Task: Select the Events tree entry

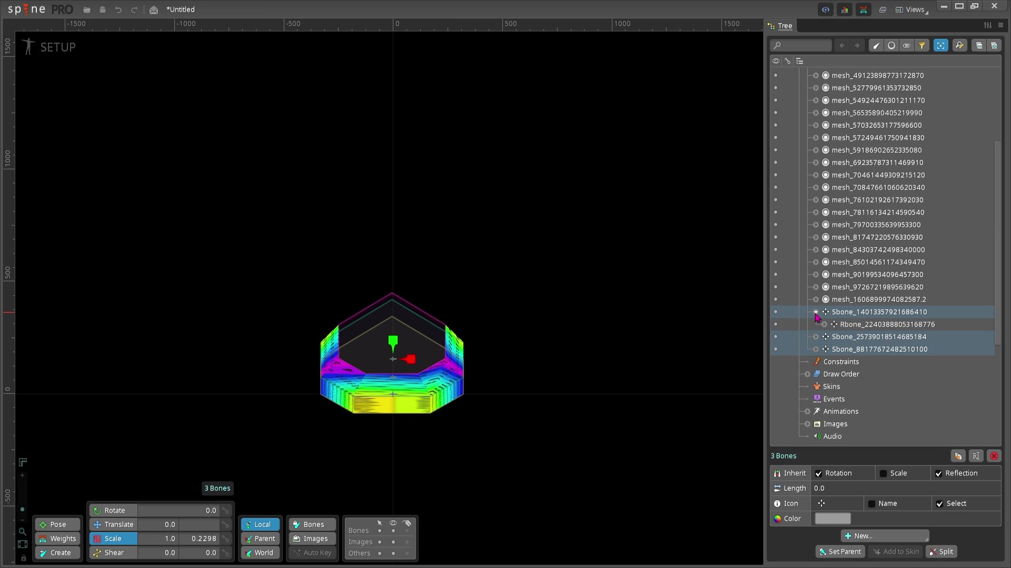Action: (x=833, y=399)
